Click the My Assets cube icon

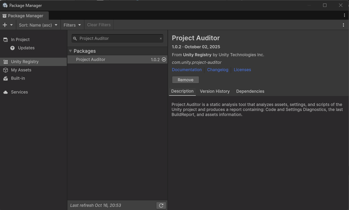[x=6, y=70]
